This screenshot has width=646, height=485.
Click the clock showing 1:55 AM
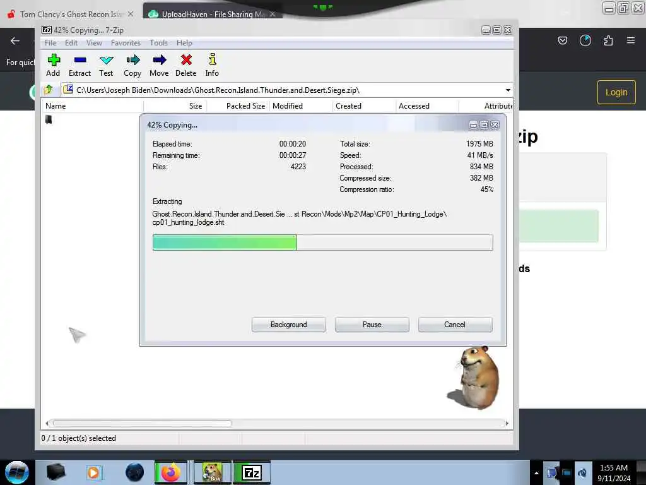[614, 468]
